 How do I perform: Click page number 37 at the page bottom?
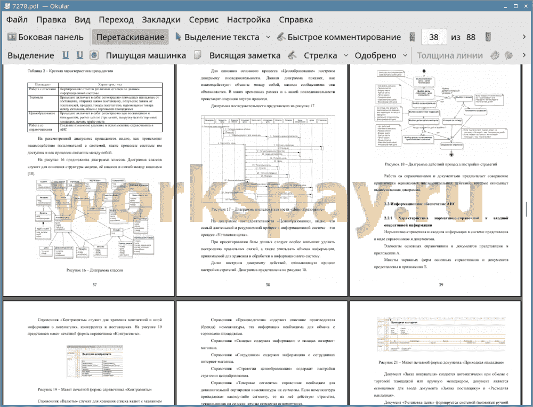tap(94, 285)
